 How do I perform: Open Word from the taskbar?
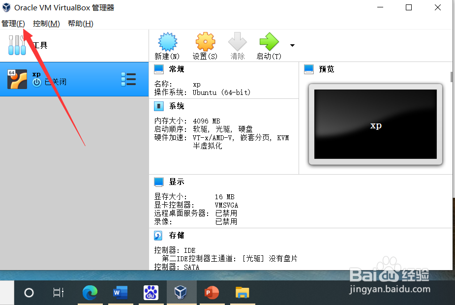pyautogui.click(x=120, y=293)
